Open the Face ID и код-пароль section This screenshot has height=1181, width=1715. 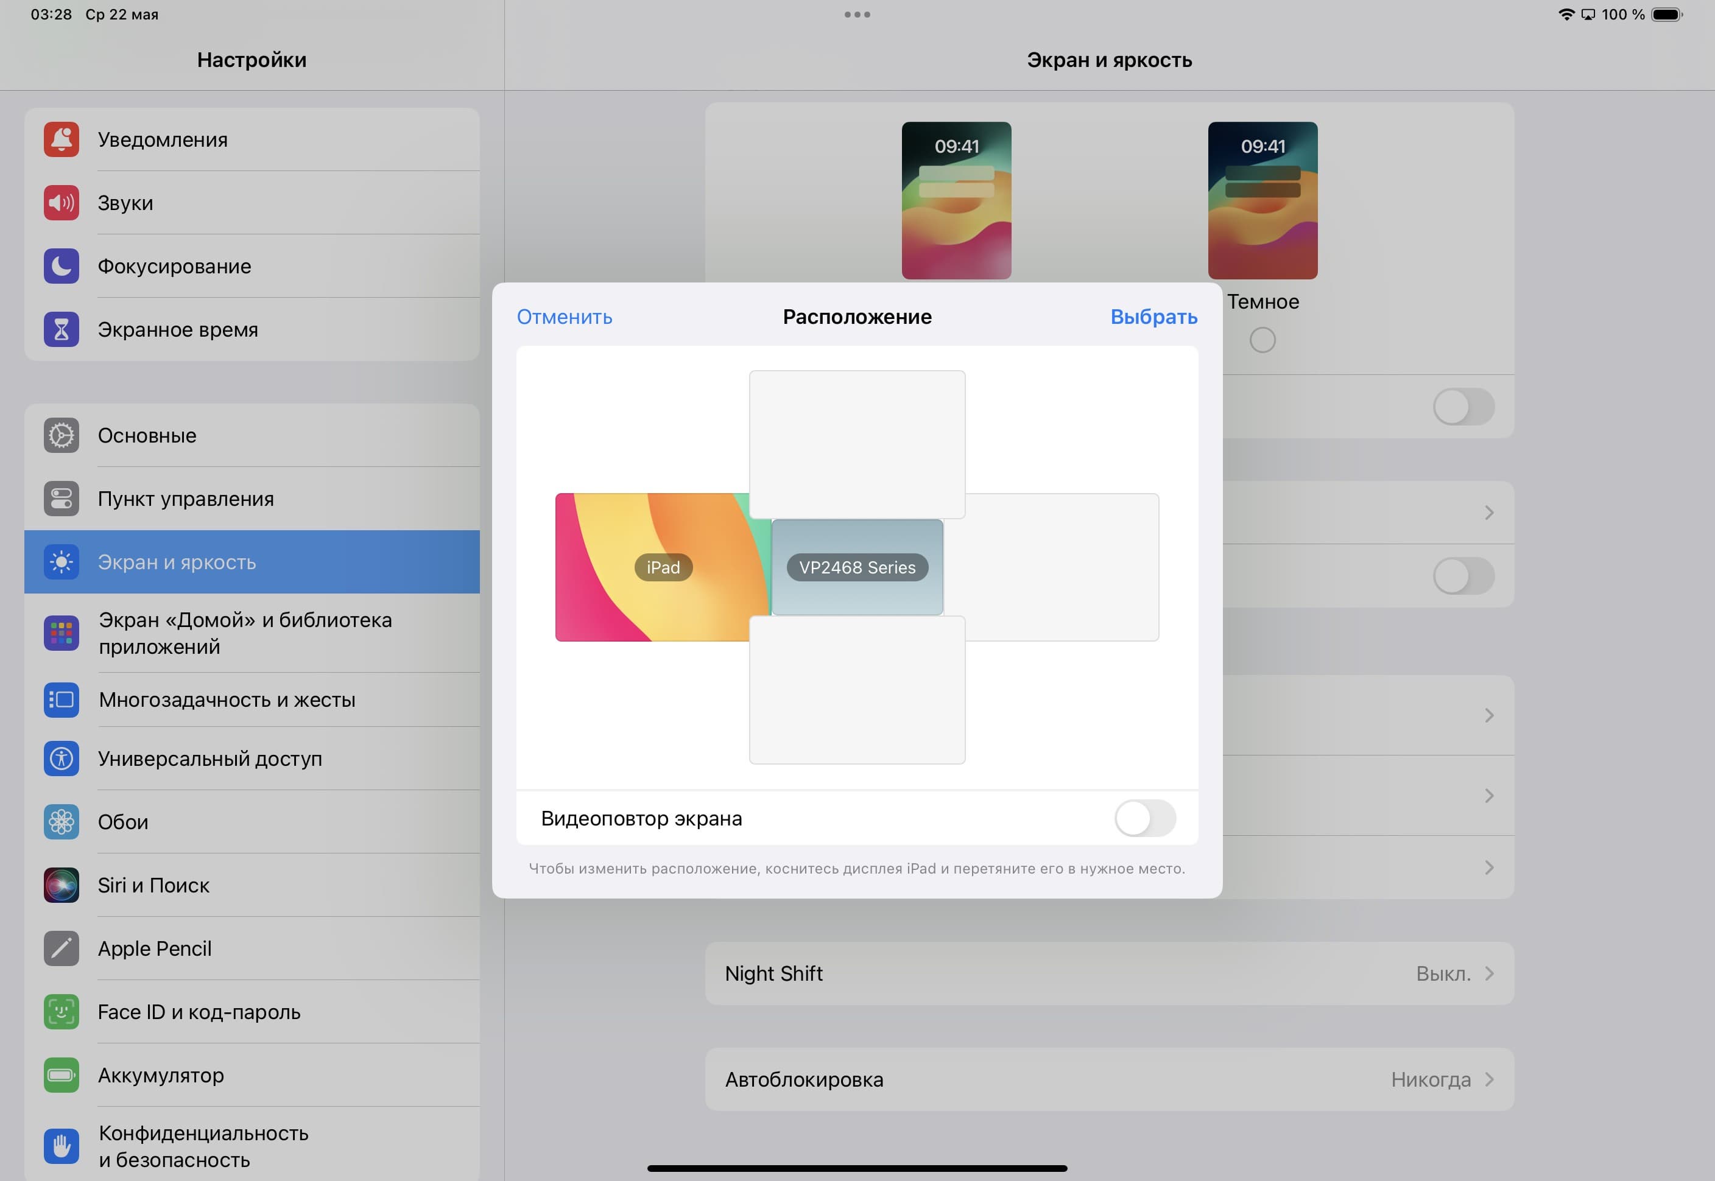(199, 1012)
